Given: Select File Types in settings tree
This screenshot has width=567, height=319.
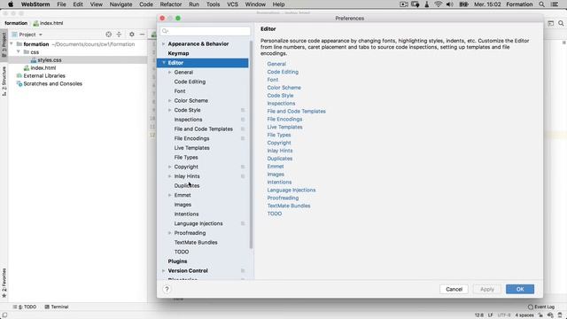Looking at the screenshot, I should point(186,158).
